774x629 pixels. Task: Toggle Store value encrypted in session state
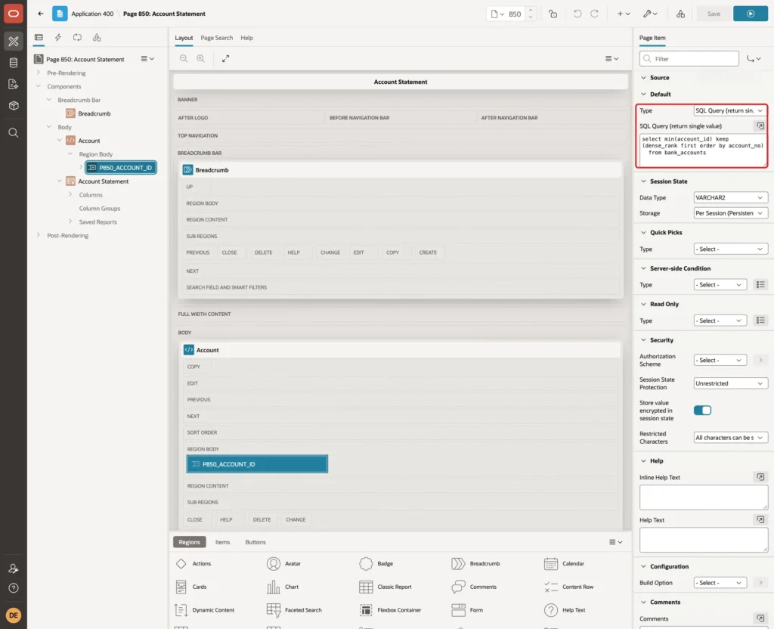[x=702, y=411]
